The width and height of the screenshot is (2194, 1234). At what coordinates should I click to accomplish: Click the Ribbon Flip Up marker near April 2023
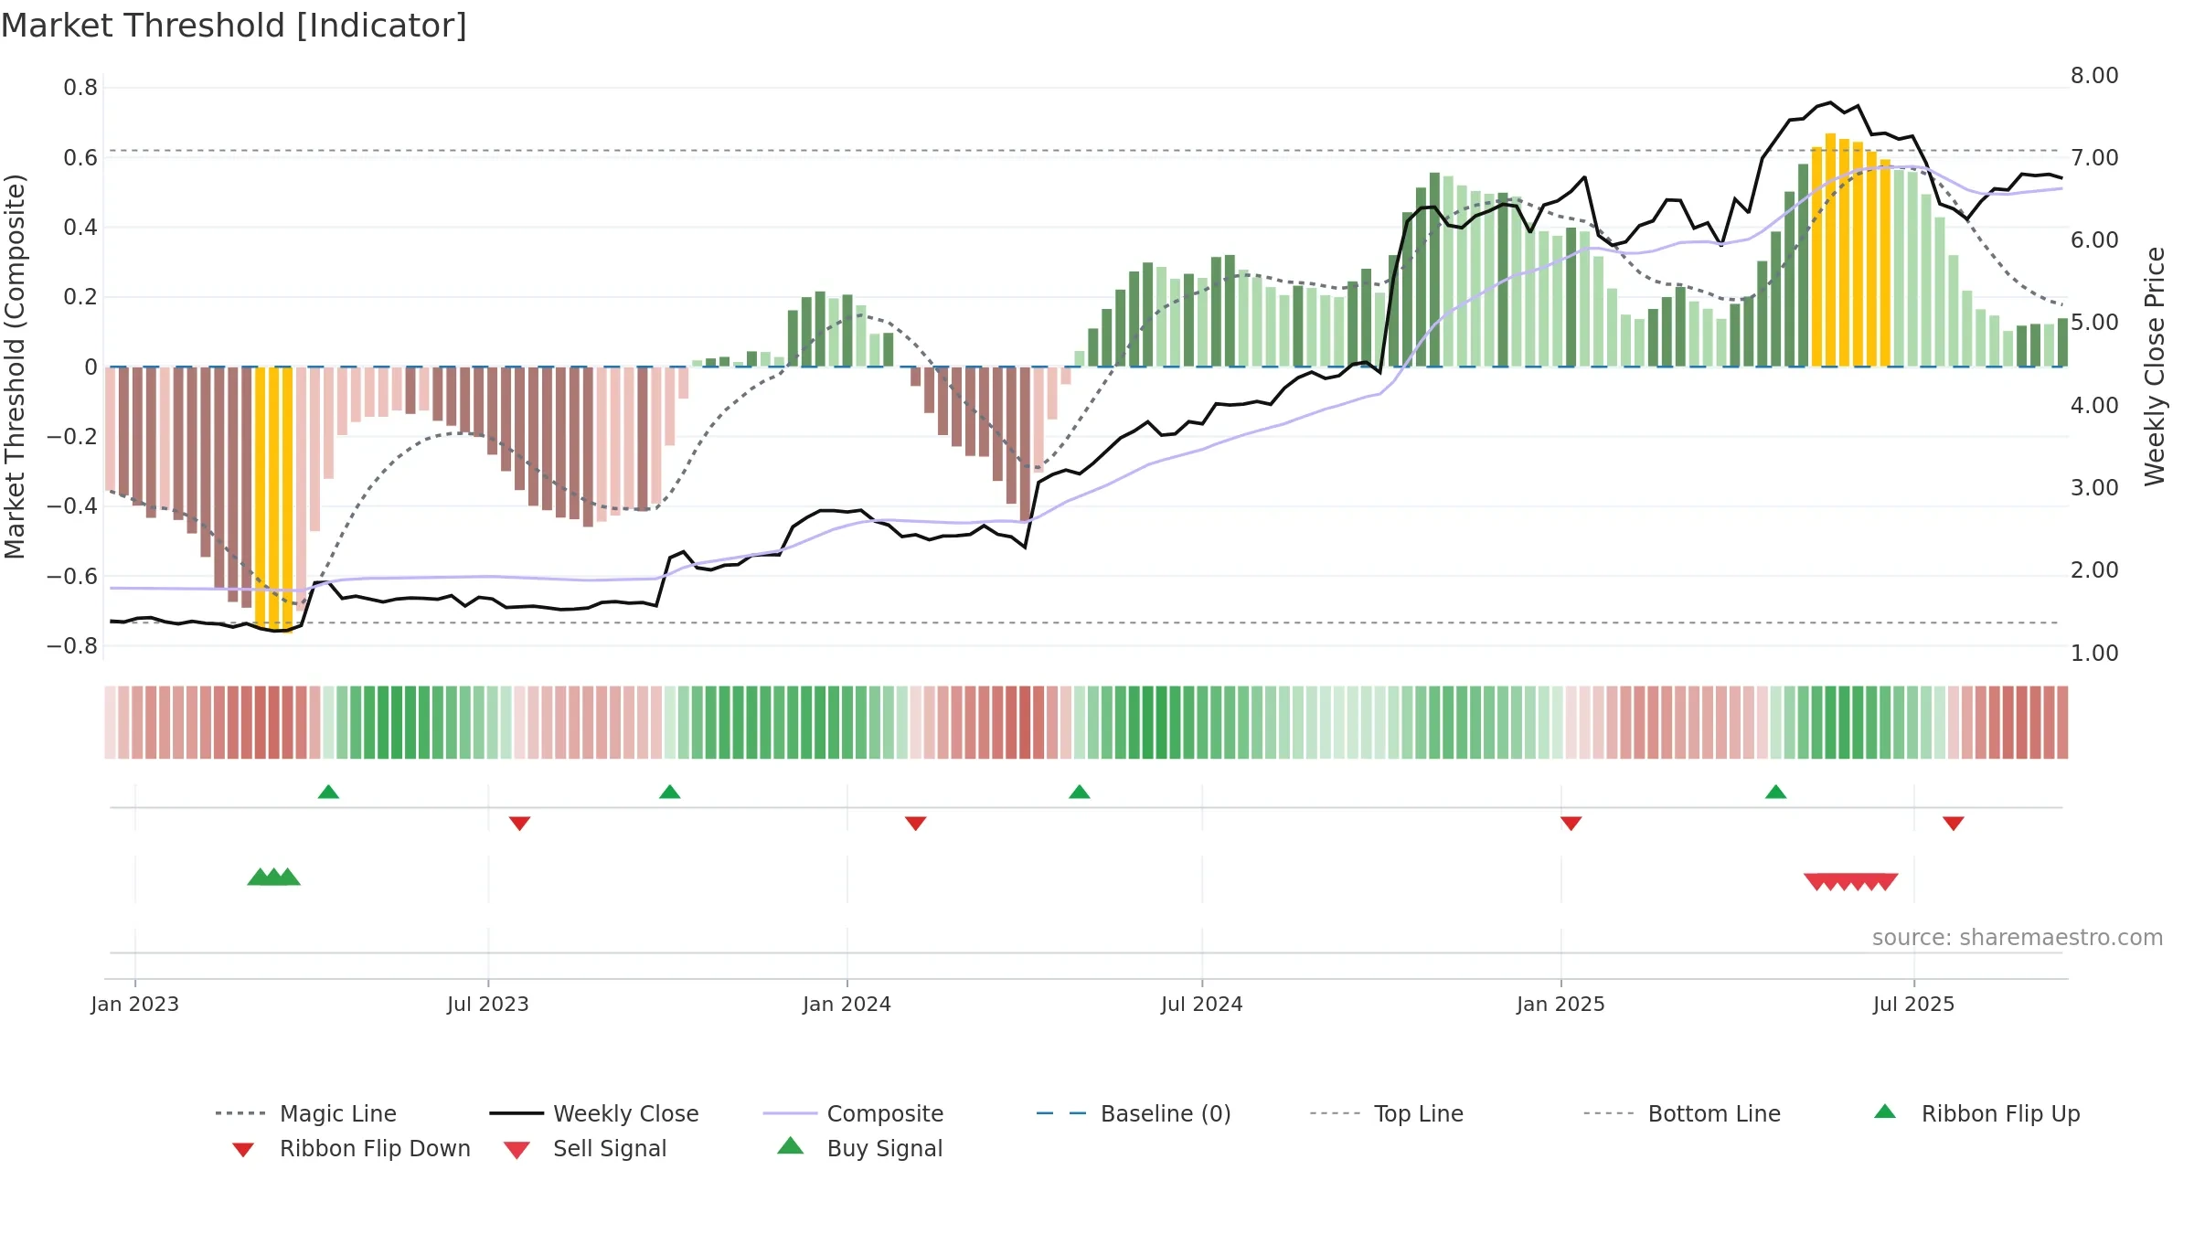pyautogui.click(x=328, y=792)
